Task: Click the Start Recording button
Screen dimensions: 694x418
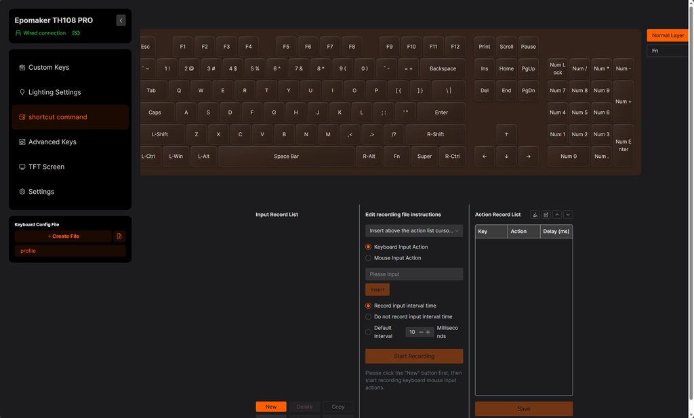Action: click(414, 356)
